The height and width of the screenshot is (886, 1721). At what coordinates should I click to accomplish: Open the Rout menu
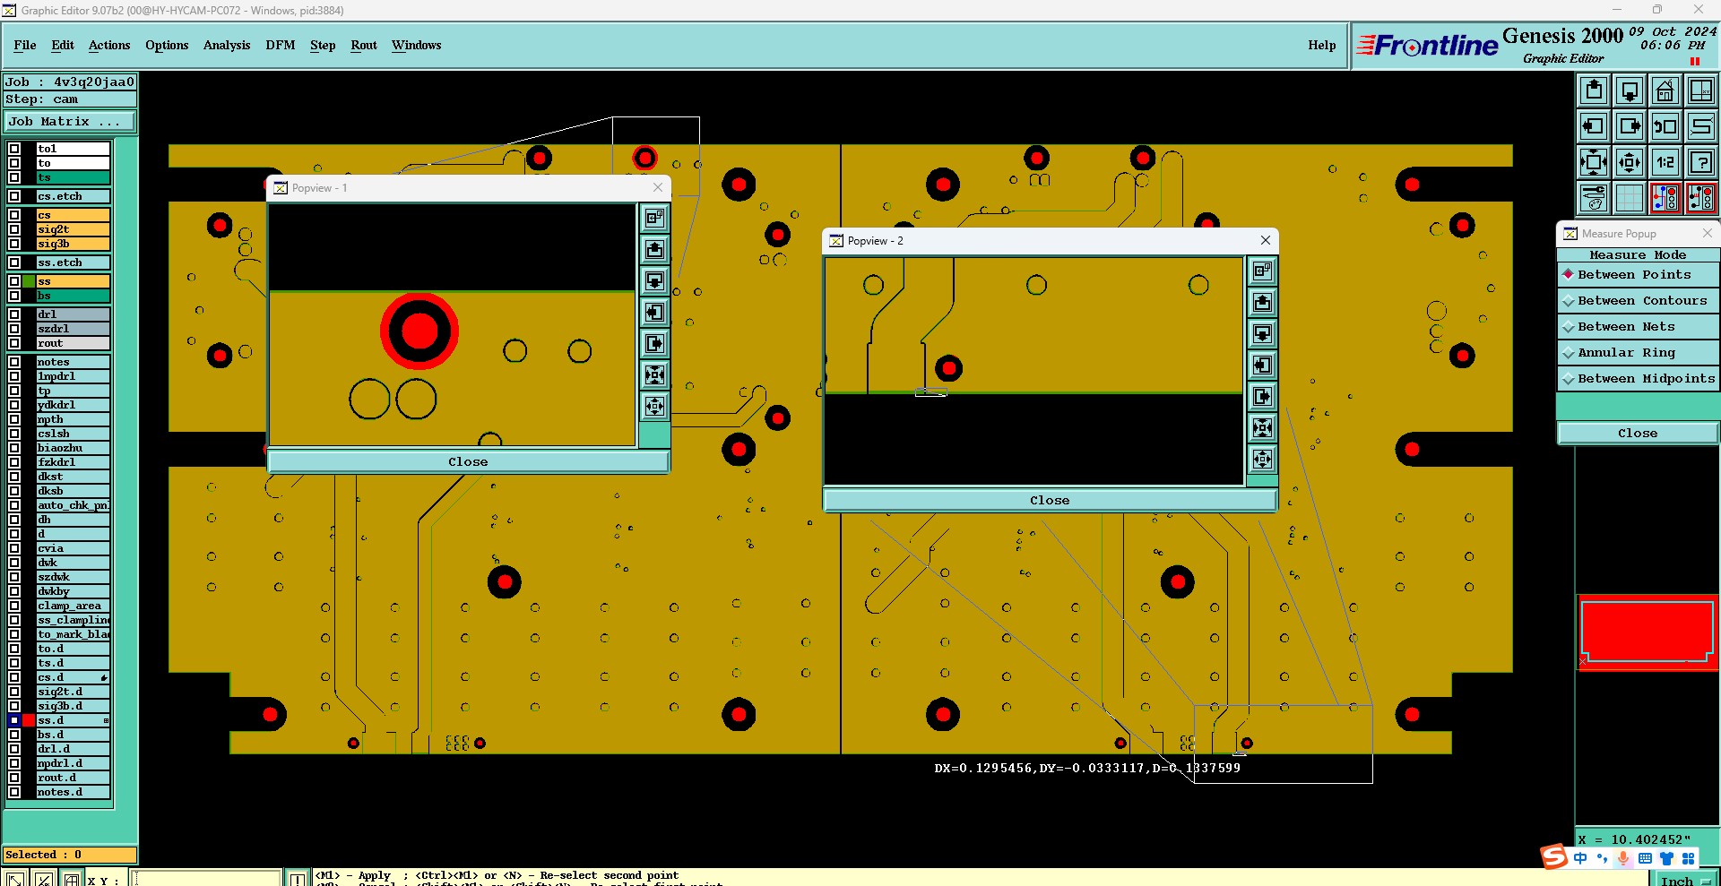[x=364, y=45]
